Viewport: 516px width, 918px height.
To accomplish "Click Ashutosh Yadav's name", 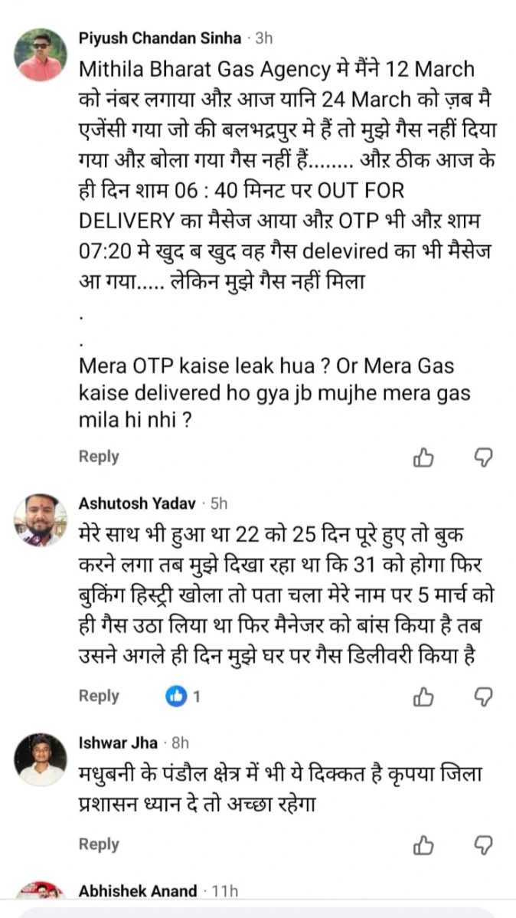I will click(x=137, y=504).
